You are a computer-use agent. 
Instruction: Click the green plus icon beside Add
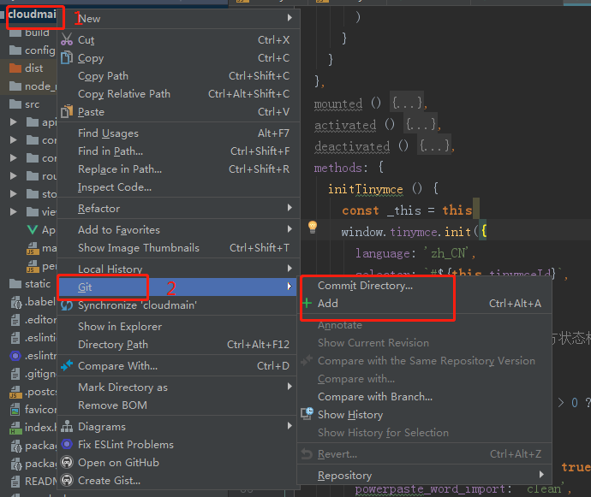[x=307, y=303]
